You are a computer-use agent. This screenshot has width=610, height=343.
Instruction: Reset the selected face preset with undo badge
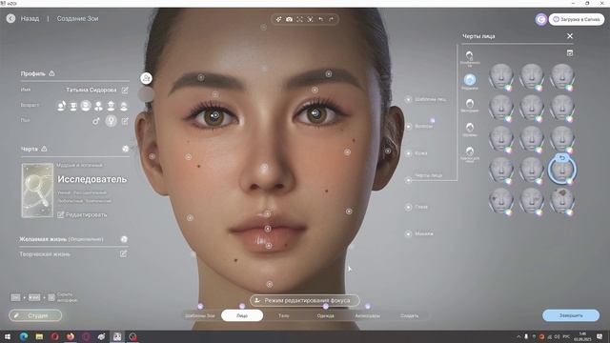click(x=562, y=157)
